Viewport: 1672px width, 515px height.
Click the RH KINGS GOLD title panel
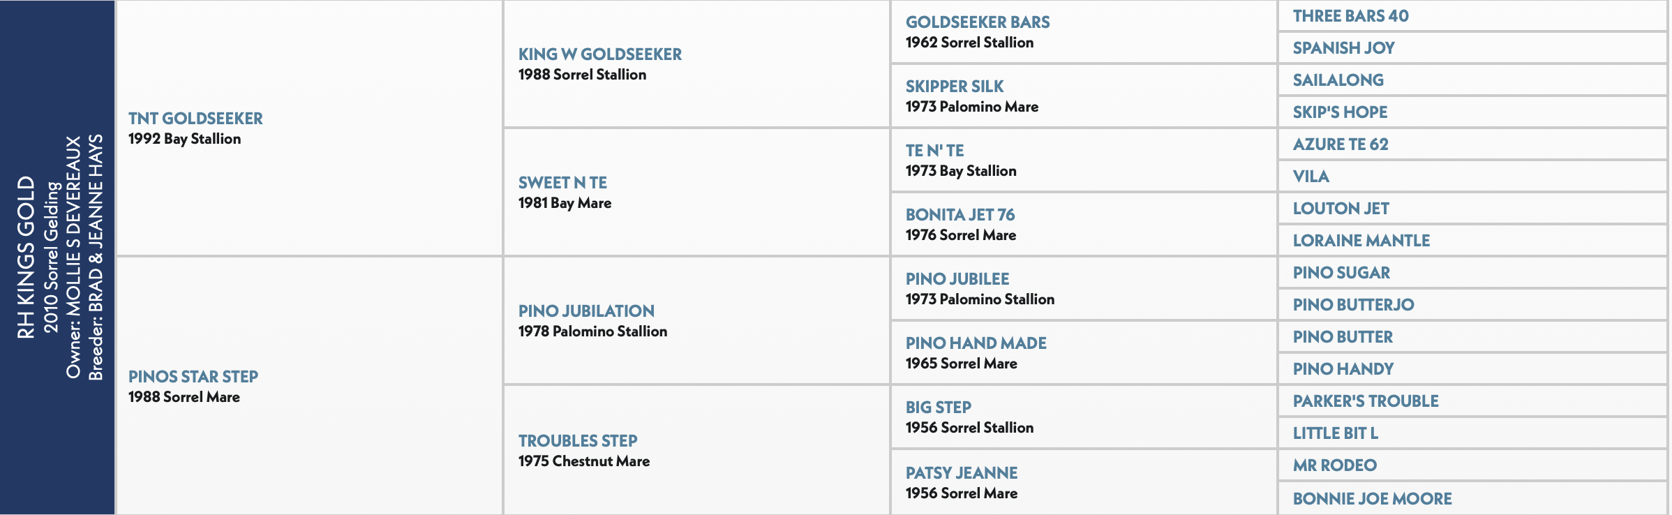(x=57, y=257)
